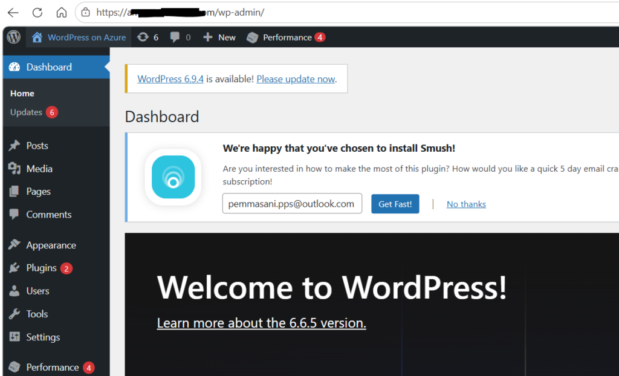Click the house icon beside WordPress on Azure
This screenshot has width=619, height=376.
coord(37,37)
